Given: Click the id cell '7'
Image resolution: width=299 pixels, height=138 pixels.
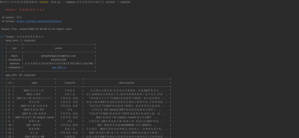Looking at the screenshot, I should 9,114.
